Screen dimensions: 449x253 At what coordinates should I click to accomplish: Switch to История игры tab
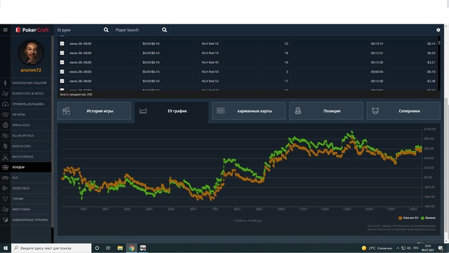point(94,111)
